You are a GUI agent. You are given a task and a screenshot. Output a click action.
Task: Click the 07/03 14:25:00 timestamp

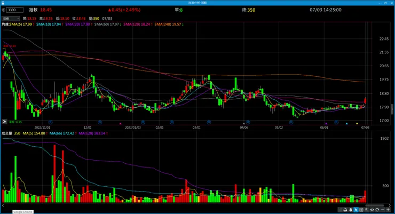point(326,10)
